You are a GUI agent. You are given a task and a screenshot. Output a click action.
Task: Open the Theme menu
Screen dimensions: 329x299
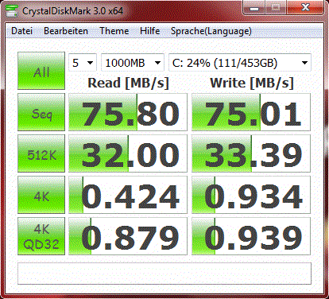tap(114, 31)
